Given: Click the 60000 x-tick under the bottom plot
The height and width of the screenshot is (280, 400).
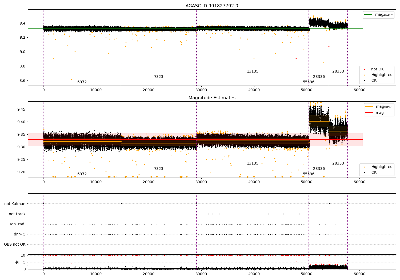Looking at the screenshot, I should 359,274.
